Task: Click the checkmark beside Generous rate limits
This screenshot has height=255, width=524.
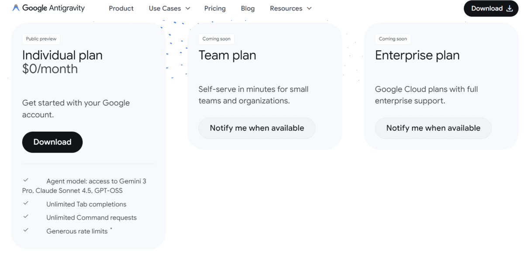Action: 26,230
